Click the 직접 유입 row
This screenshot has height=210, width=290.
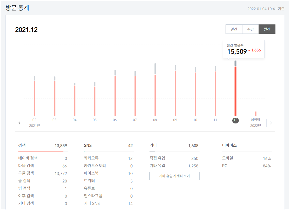[174, 158]
